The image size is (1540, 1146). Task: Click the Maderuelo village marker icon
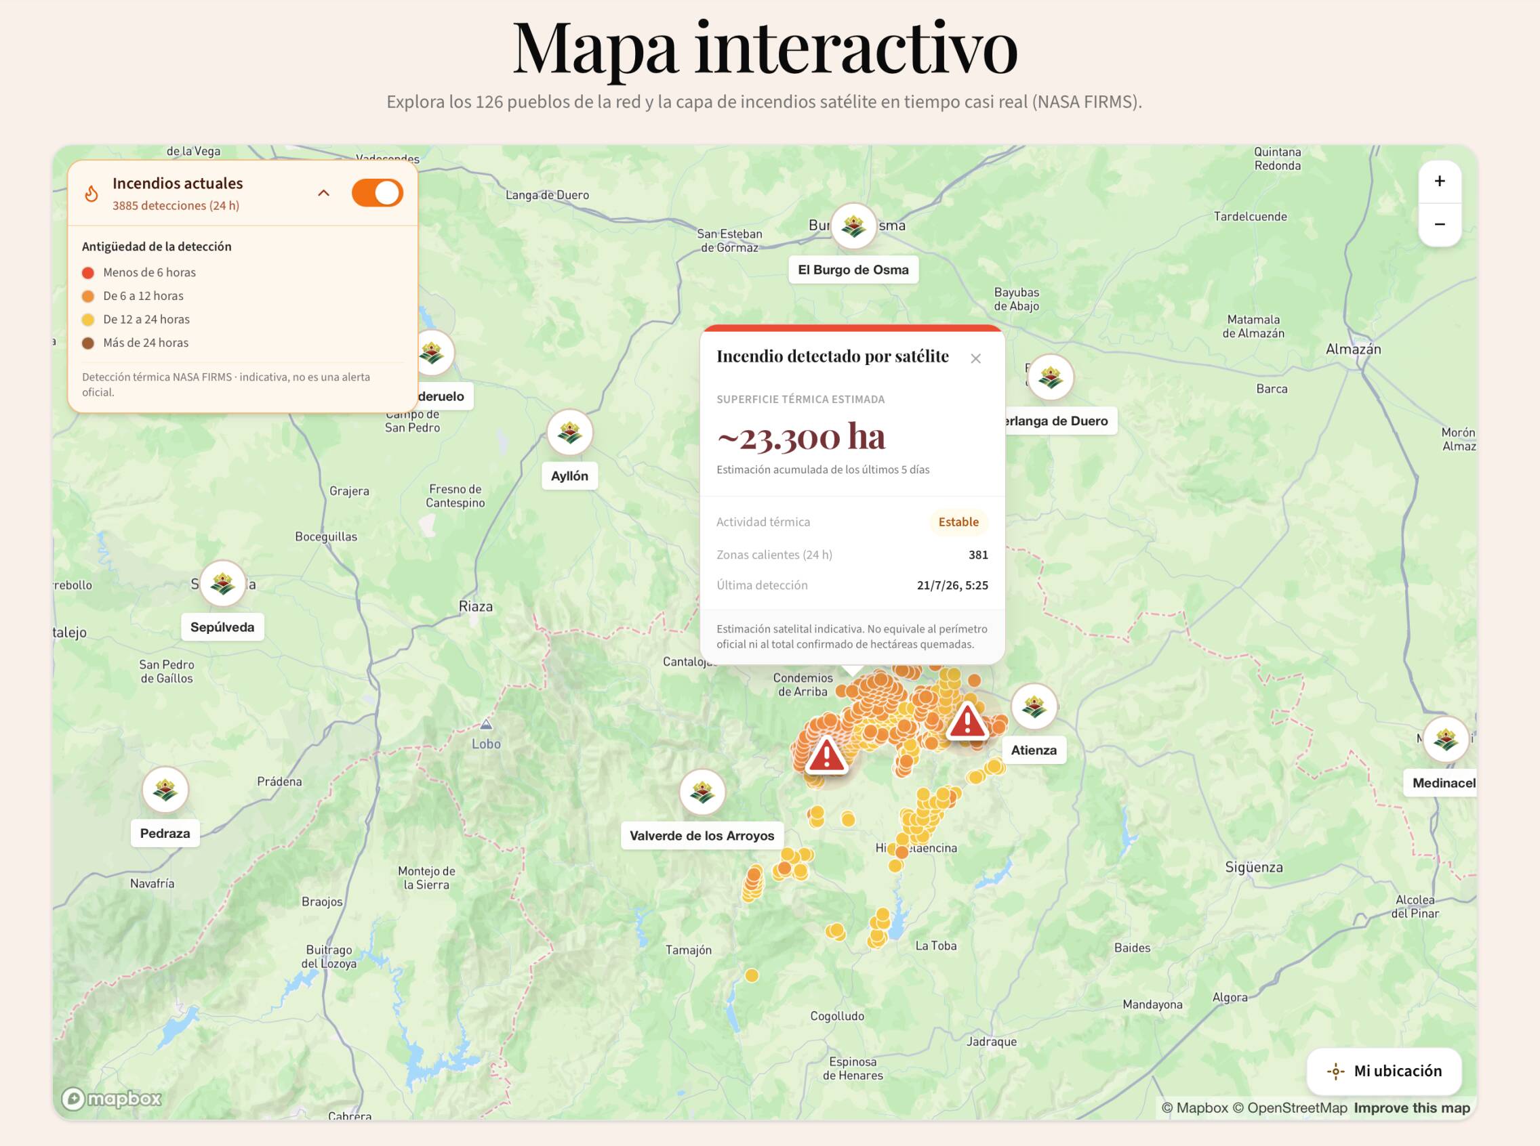click(x=433, y=353)
